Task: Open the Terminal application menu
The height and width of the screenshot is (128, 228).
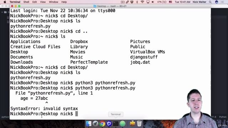Action: pyautogui.click(x=15, y=2)
